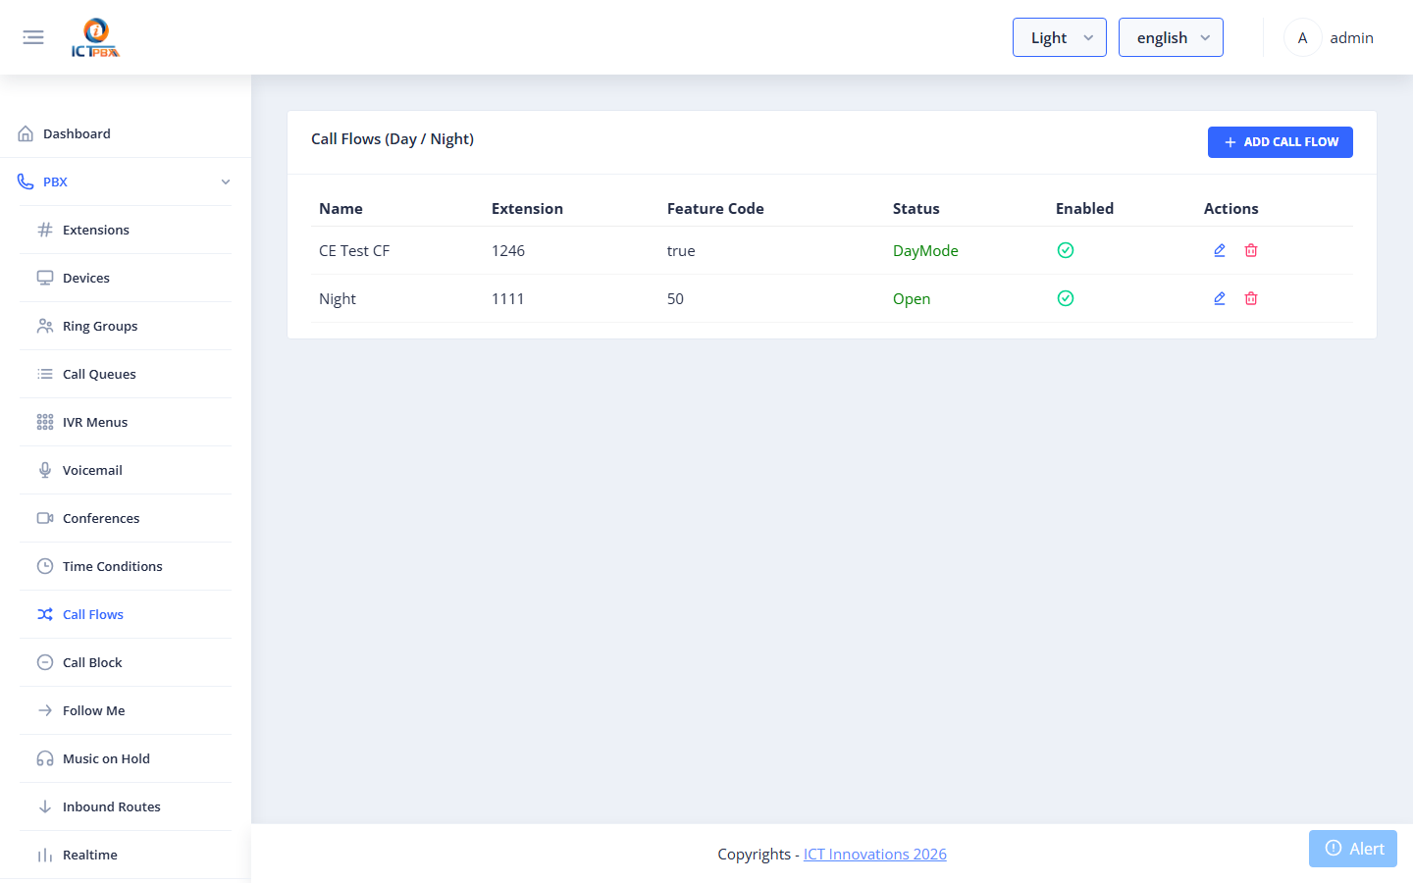The width and height of the screenshot is (1413, 883).
Task: Open Music on Hold page
Action: tap(106, 758)
